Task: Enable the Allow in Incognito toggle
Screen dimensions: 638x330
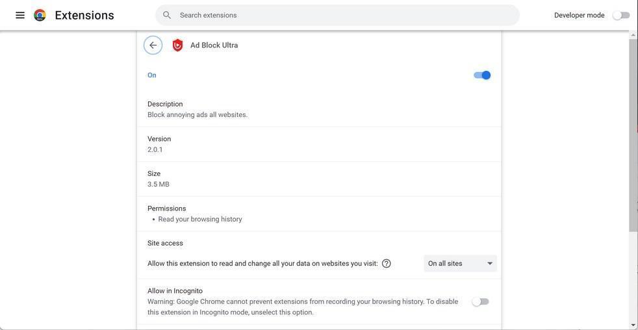Action: [x=481, y=302]
